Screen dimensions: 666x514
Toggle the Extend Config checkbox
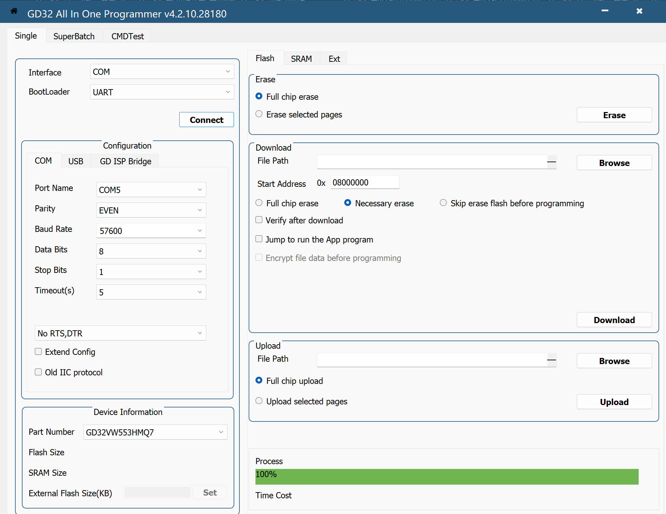coord(65,352)
